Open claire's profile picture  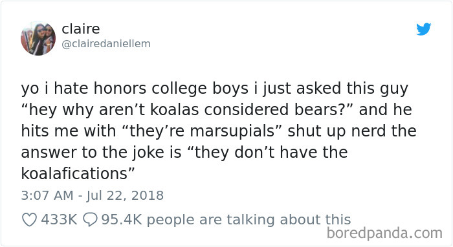38,38
